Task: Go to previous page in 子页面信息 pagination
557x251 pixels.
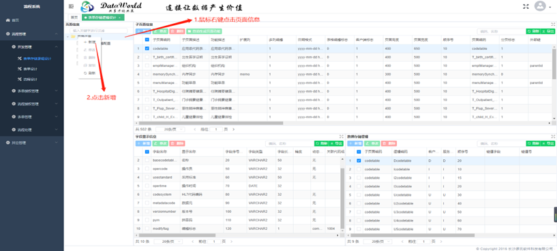Action: click(x=195, y=129)
